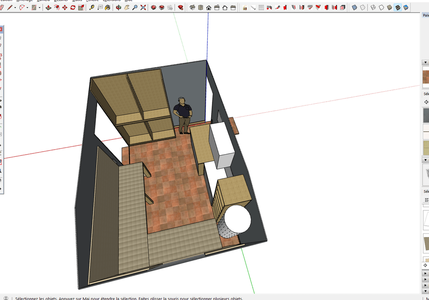Screen dimensions: 429x300
Task: Switch to Top view
Action: point(201,8)
